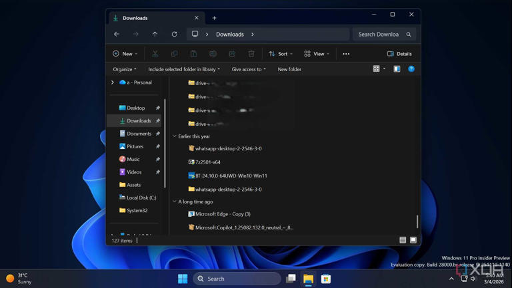This screenshot has height=288, width=512.
Task: Open the Give access to menu
Action: point(249,69)
